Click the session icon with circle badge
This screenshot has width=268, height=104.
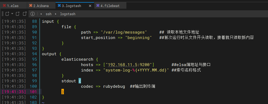coord(25,14)
